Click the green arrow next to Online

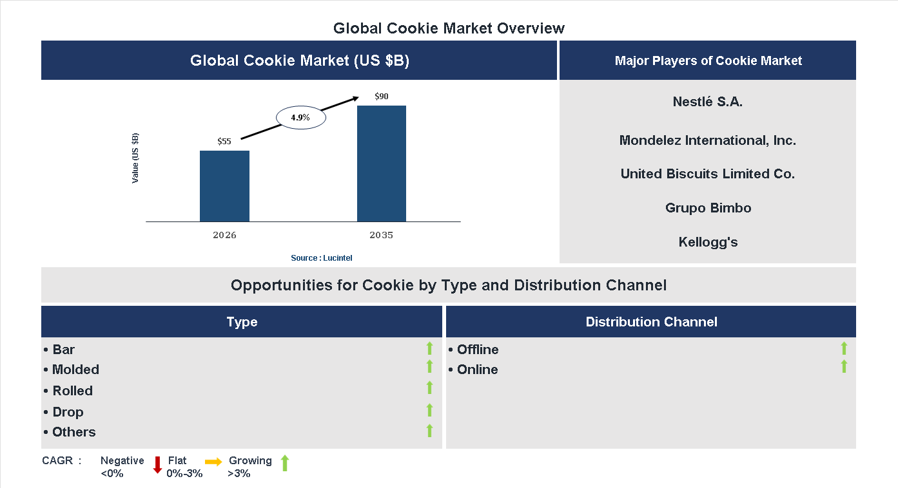click(x=844, y=367)
